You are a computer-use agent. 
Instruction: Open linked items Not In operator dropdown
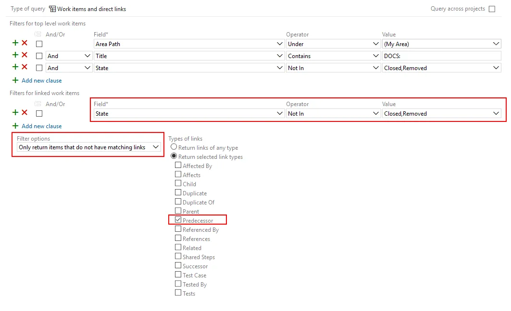(x=334, y=114)
